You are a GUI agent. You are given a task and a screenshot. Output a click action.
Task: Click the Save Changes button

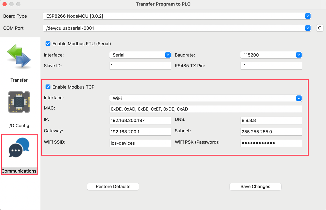[x=255, y=186]
